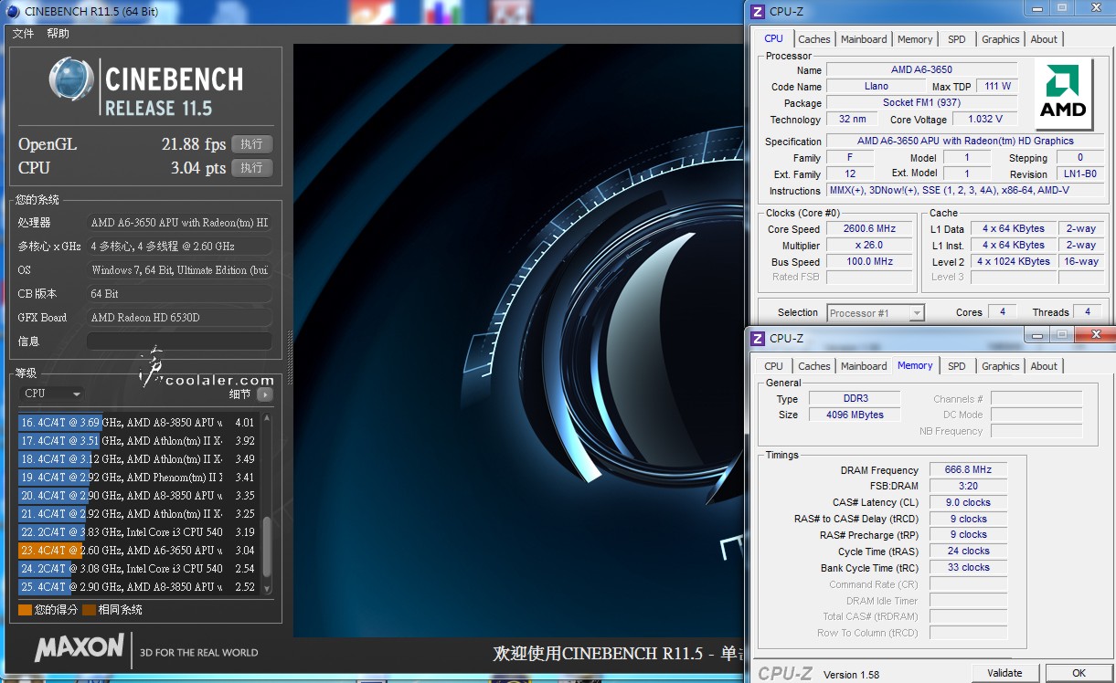This screenshot has height=683, width=1116.
Task: Click the processor name field in Cinebench
Action: [x=179, y=223]
